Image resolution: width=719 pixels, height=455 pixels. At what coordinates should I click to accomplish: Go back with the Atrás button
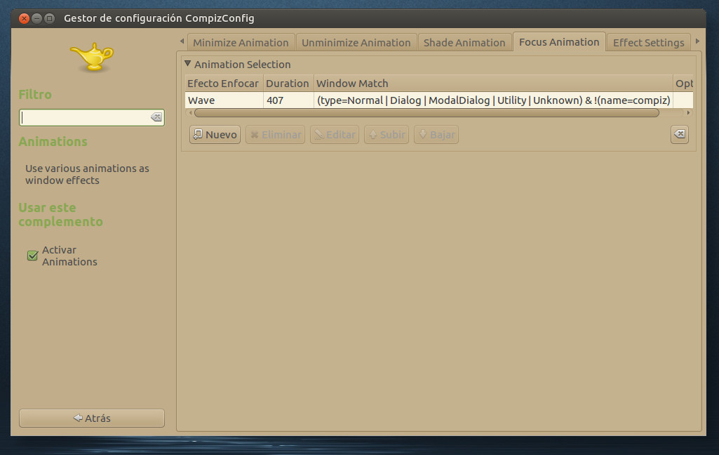pos(92,418)
